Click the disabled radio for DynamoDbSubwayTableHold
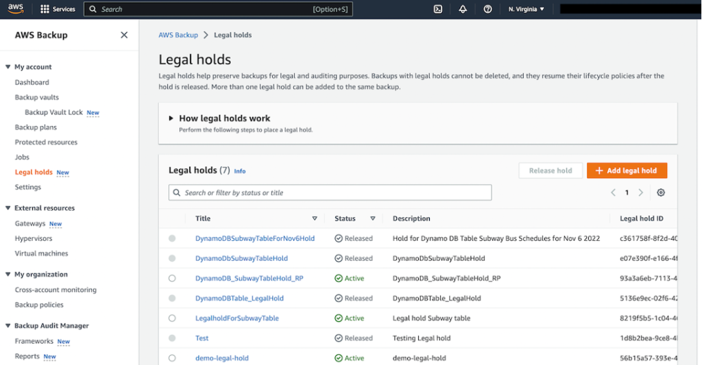Screen dimensions: 702x365 pos(172,258)
